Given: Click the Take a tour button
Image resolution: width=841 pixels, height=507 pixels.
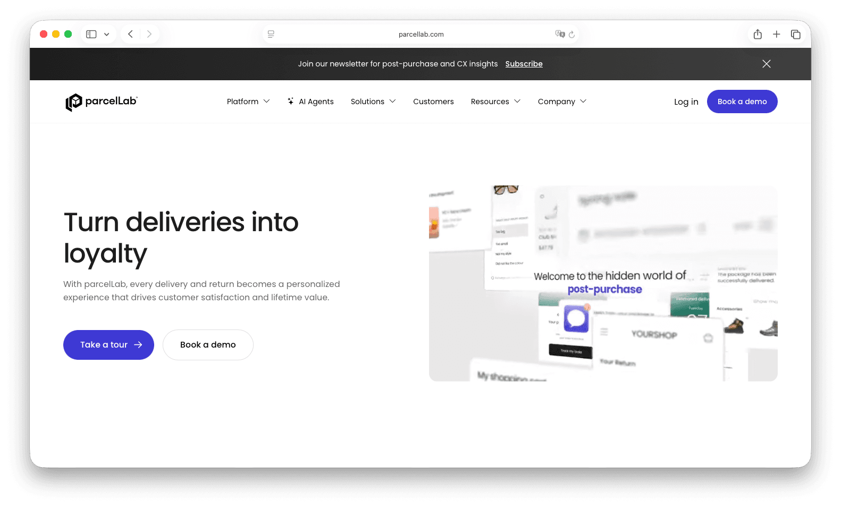Looking at the screenshot, I should click(108, 345).
